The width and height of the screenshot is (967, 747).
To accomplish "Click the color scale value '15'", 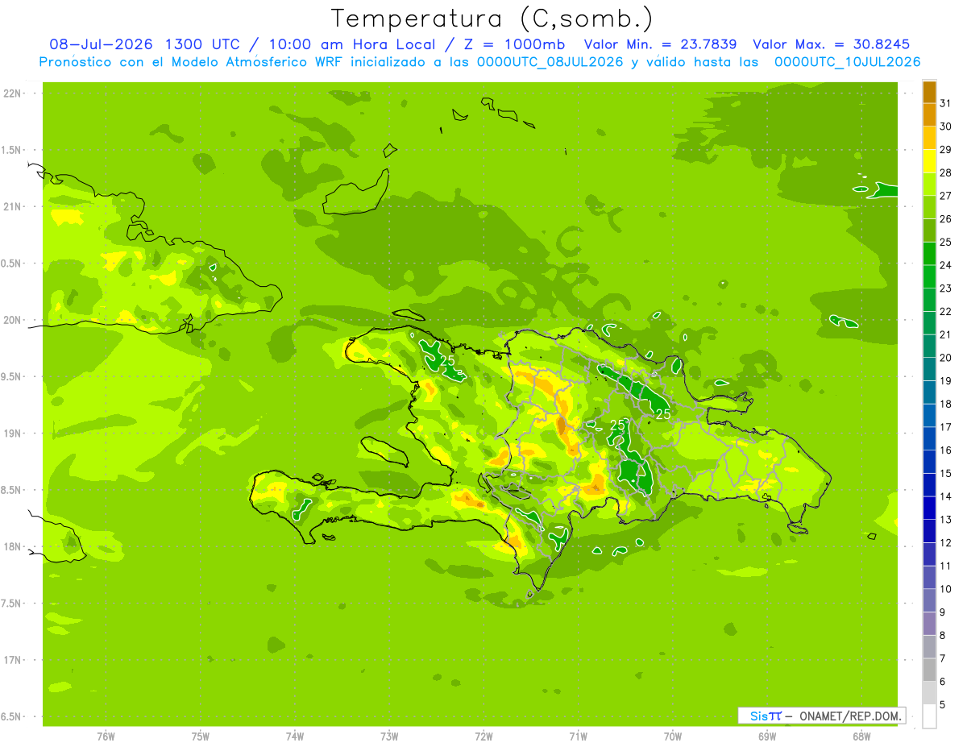I will (x=945, y=473).
